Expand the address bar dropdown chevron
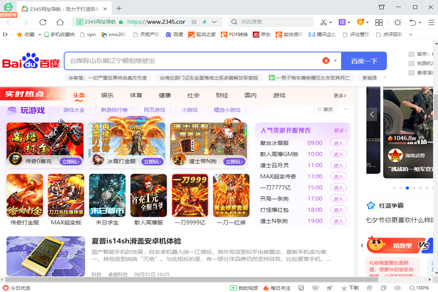 click(x=215, y=22)
